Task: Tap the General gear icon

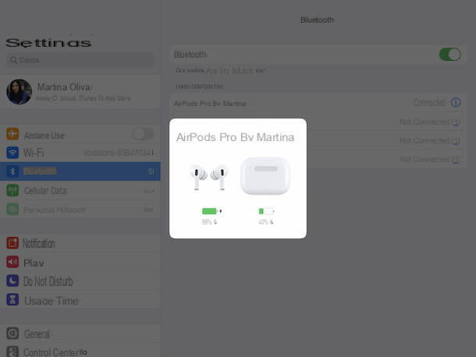Action: point(12,334)
